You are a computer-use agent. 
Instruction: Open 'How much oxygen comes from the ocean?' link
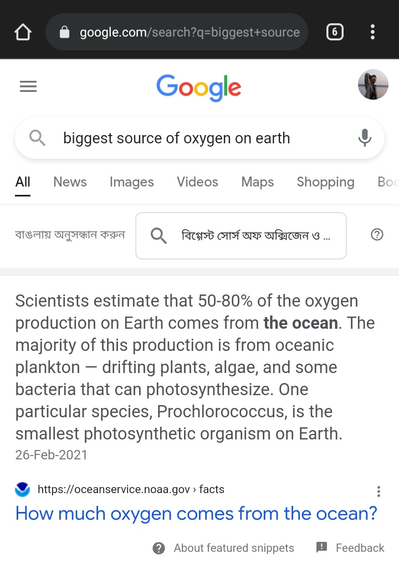pyautogui.click(x=196, y=514)
